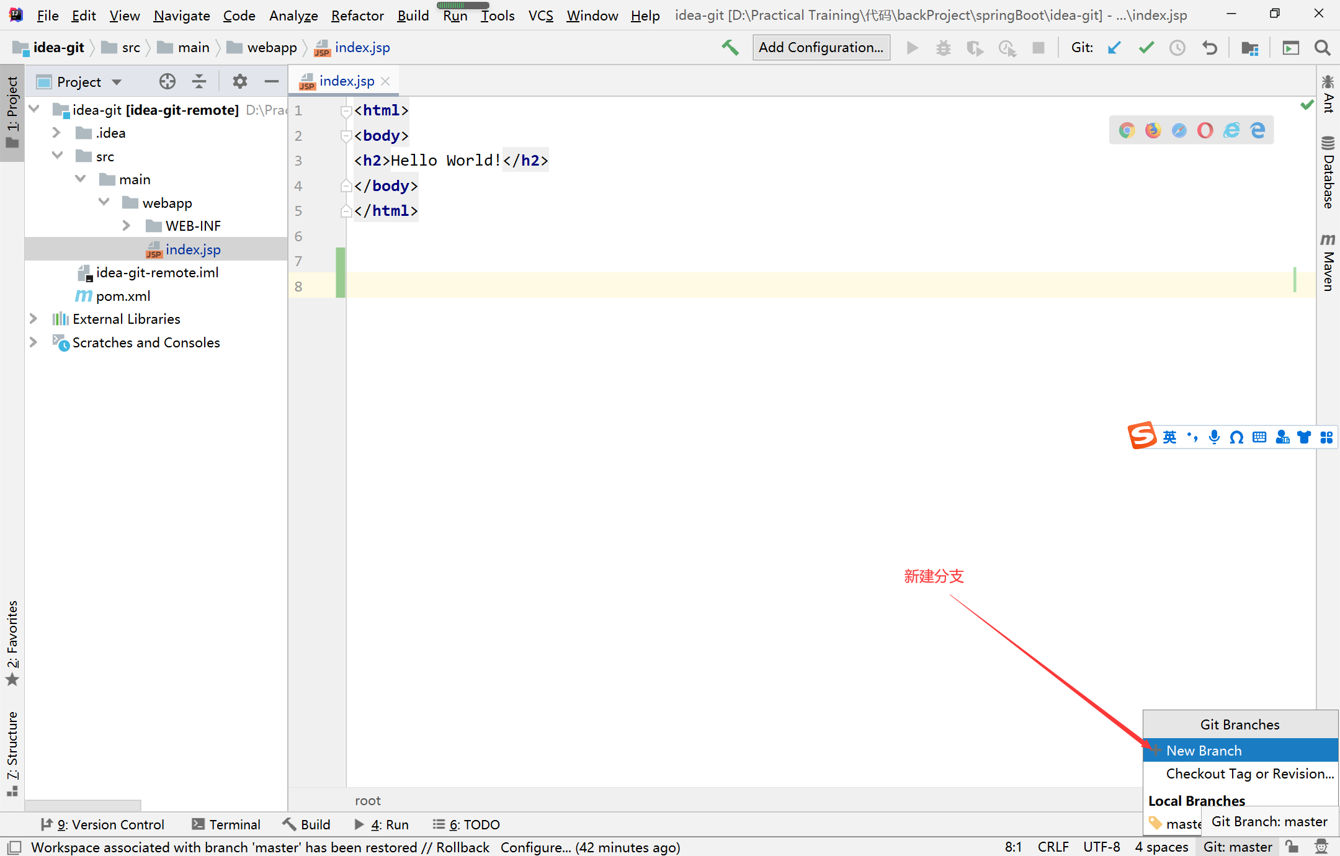
Task: Close the index.jsp editor tab
Action: pyautogui.click(x=385, y=81)
